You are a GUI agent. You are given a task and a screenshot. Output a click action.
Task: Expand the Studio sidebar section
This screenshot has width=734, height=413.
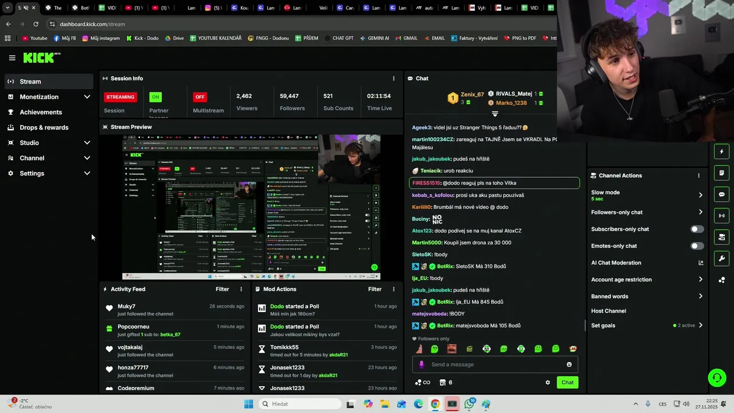click(87, 143)
